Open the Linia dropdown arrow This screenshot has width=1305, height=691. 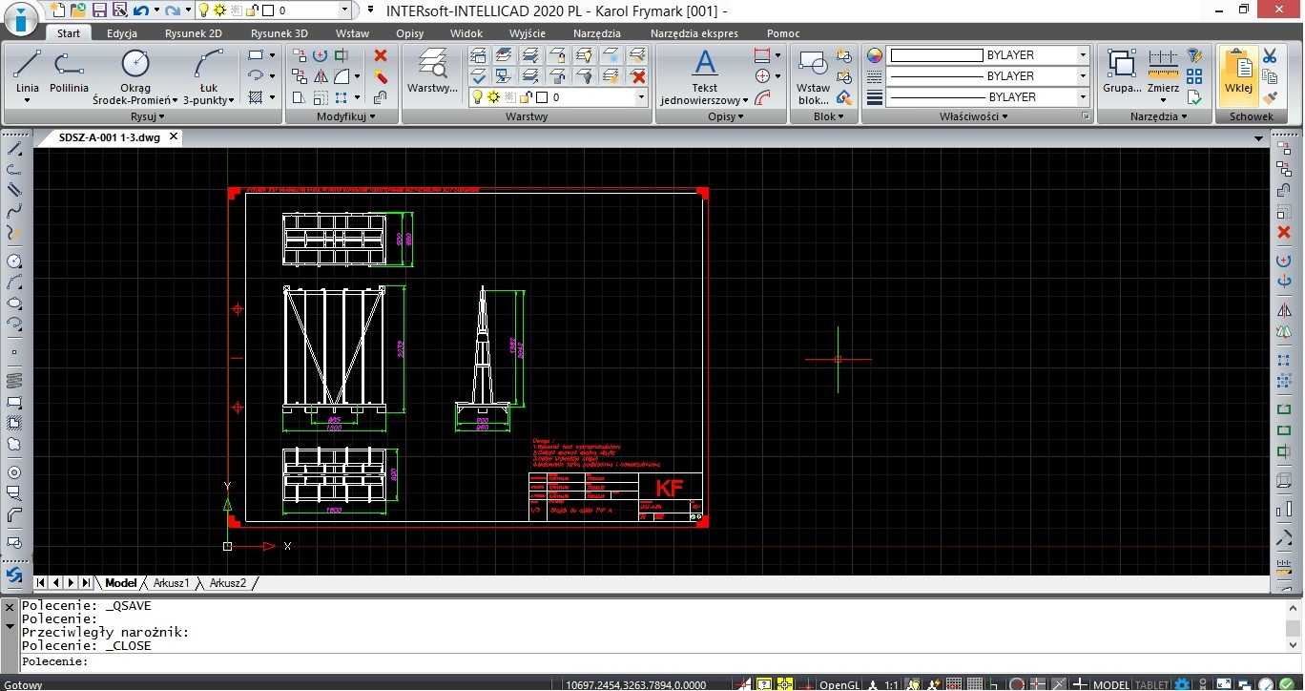[27, 100]
